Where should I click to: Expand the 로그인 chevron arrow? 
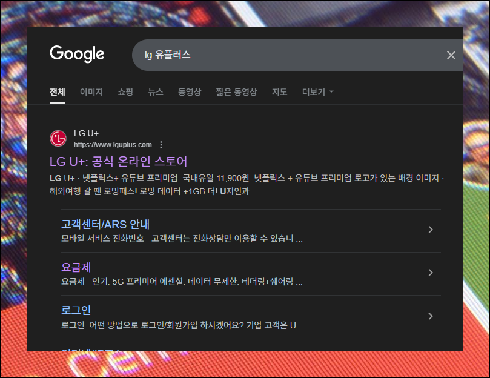(x=430, y=316)
